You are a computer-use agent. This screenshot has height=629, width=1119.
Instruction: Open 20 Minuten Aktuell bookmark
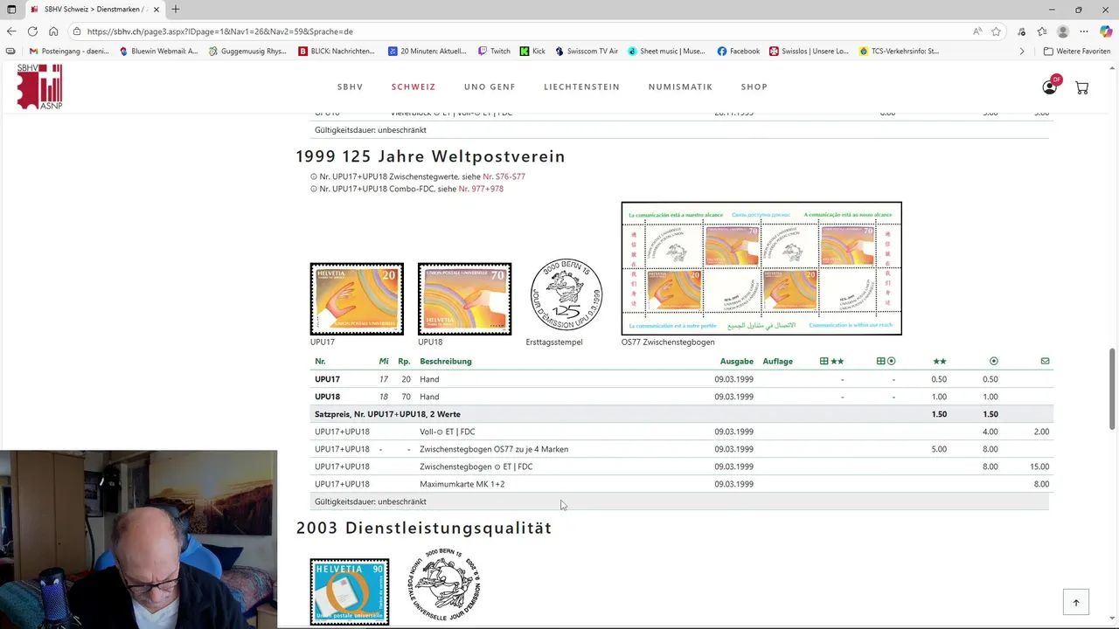[427, 52]
